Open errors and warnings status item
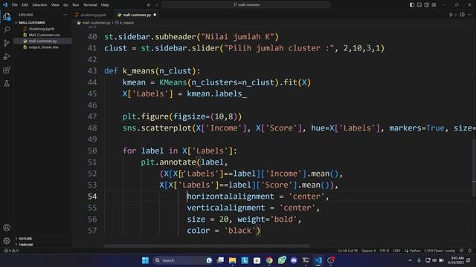Image resolution: width=476 pixels, height=267 pixels. point(11,251)
